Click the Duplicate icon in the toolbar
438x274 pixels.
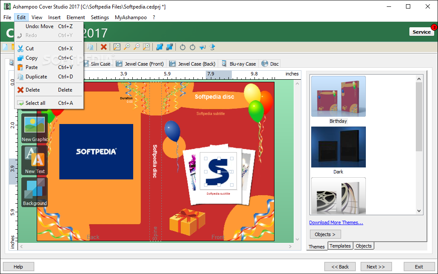(x=90, y=47)
